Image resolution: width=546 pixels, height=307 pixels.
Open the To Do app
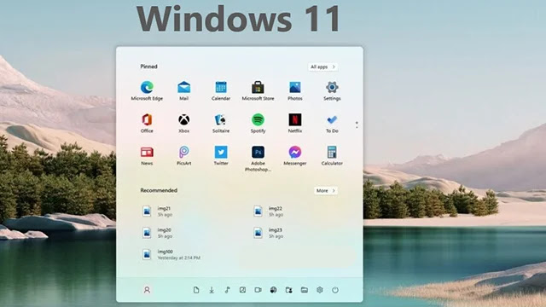(332, 123)
